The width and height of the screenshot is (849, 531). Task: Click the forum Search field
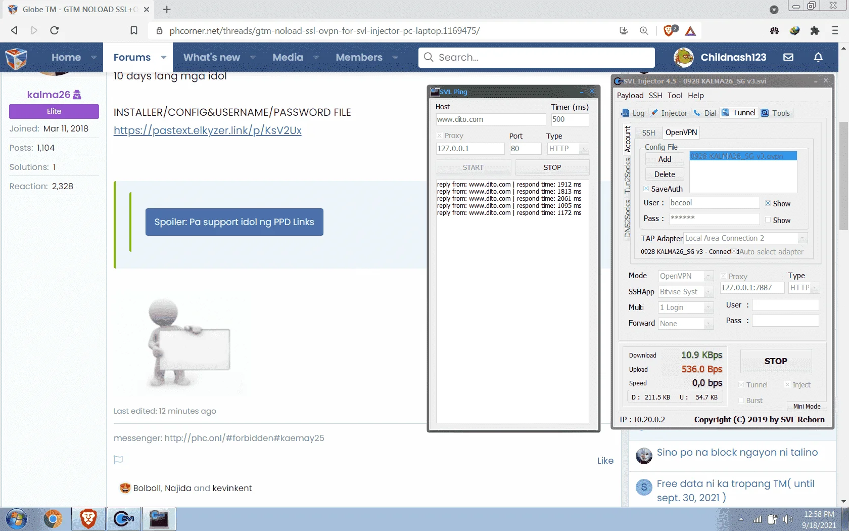point(537,57)
